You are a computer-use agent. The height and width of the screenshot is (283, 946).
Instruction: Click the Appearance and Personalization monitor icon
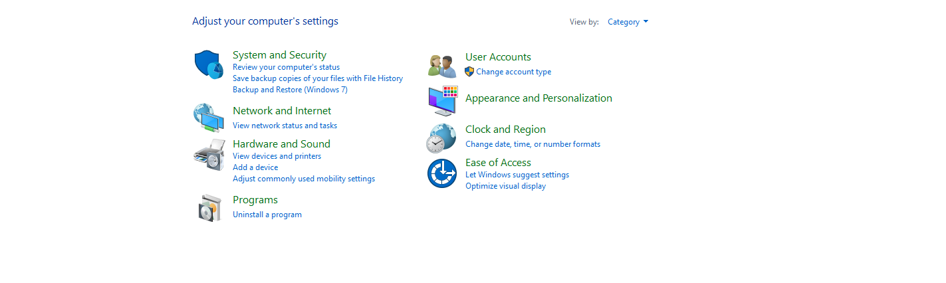pyautogui.click(x=442, y=100)
